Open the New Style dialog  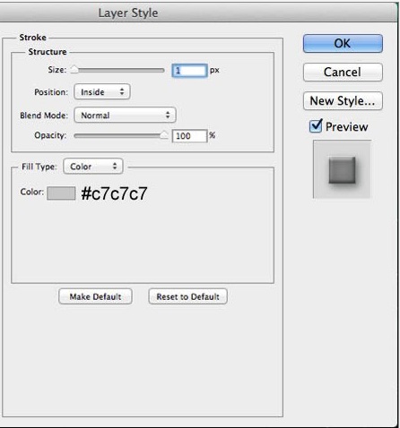coord(343,101)
